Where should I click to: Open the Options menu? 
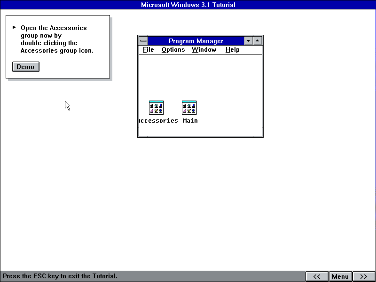tap(173, 50)
